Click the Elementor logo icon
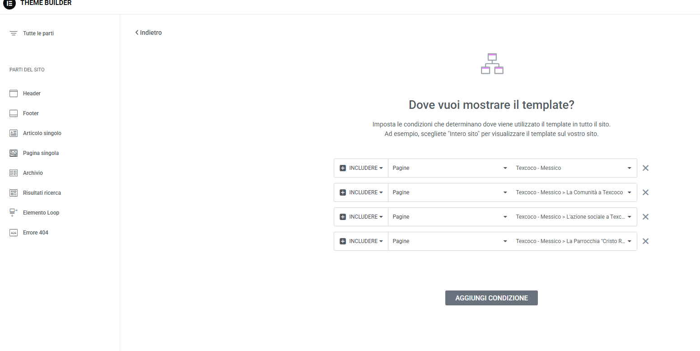 coord(9,4)
